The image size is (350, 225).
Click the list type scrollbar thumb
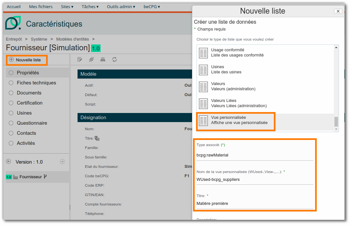336,121
